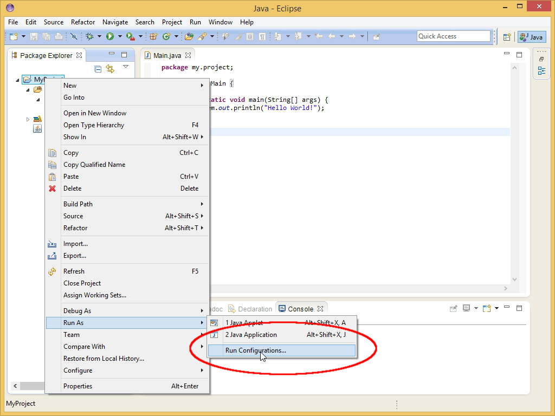Switch to the Declaration tab

click(250, 309)
